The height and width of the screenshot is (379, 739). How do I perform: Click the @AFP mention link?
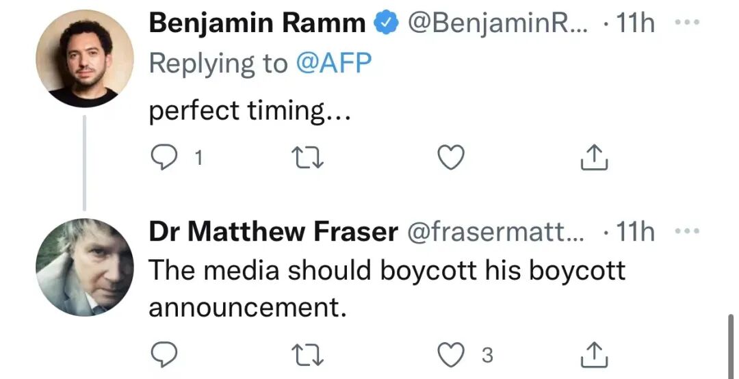(x=334, y=63)
